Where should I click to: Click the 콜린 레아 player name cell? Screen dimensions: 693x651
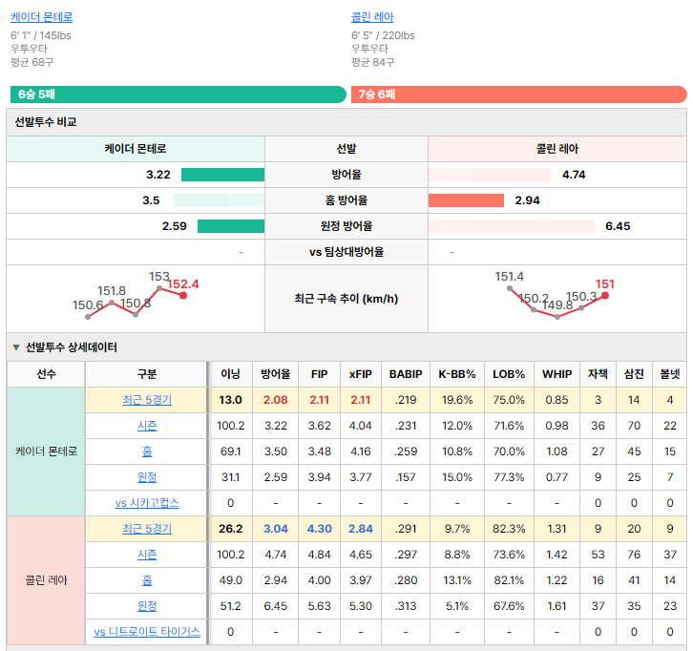click(x=46, y=580)
